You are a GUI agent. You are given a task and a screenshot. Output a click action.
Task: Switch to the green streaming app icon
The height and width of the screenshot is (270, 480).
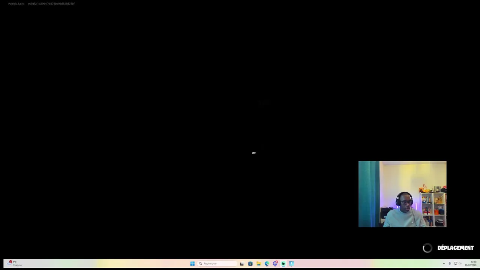click(283, 264)
